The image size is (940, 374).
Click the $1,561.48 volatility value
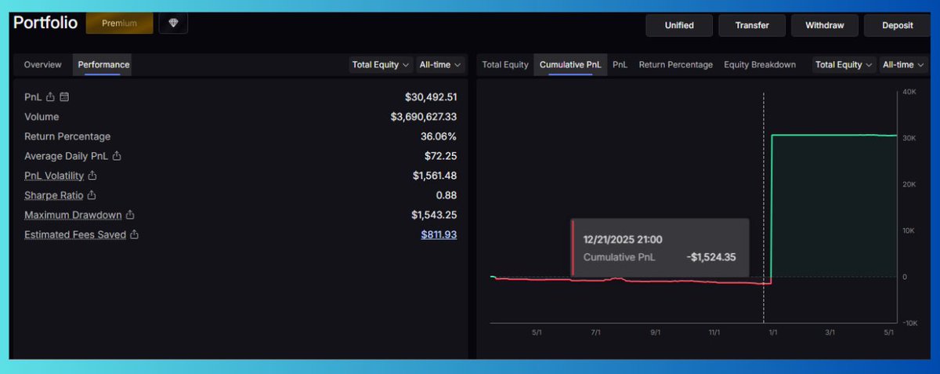(435, 176)
